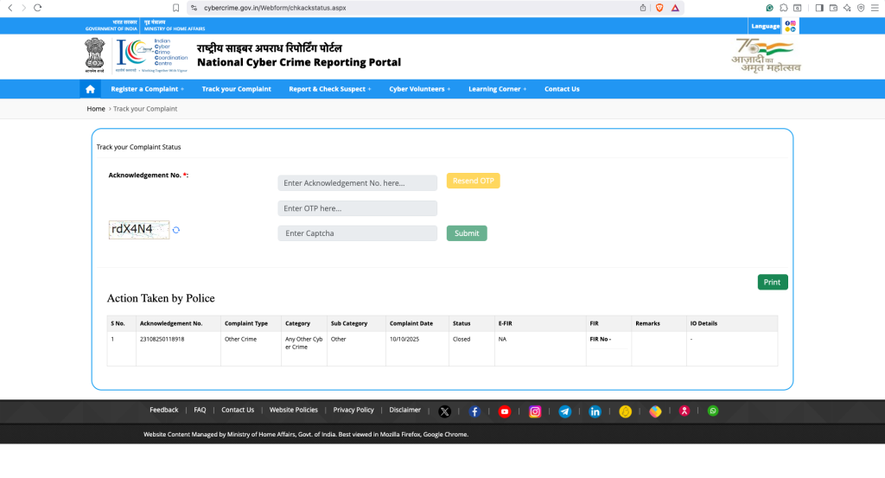885x478 pixels.
Task: Open the X (Twitter) footer icon
Action: click(x=444, y=411)
